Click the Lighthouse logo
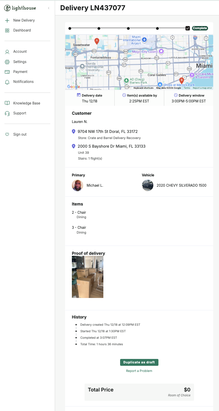Screen dimensions: 219x411 20,8
